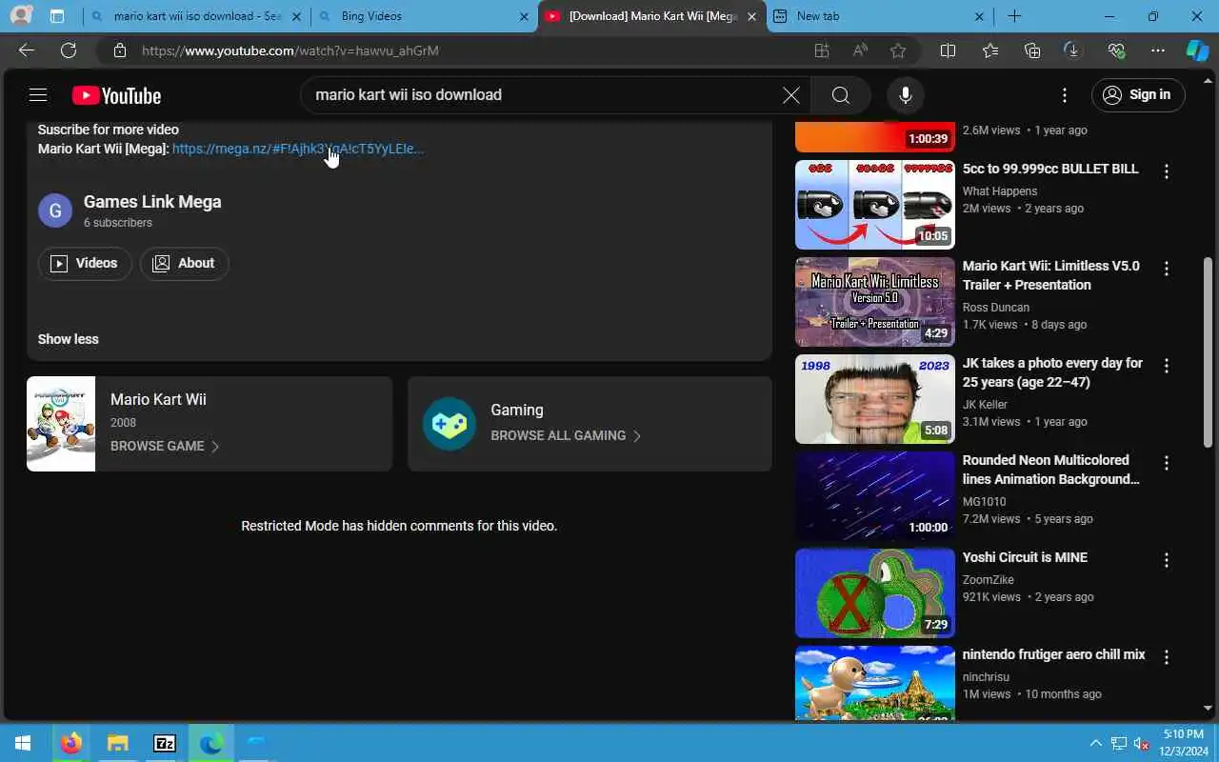Open File Explorer from taskbar

tap(117, 743)
